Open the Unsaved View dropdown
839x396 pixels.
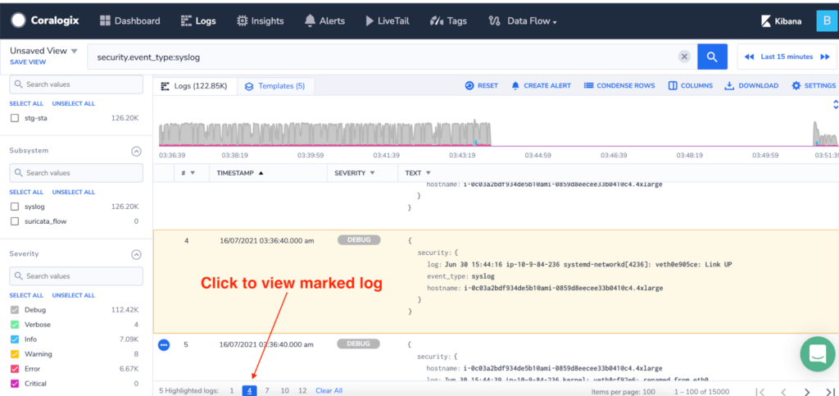pyautogui.click(x=44, y=51)
